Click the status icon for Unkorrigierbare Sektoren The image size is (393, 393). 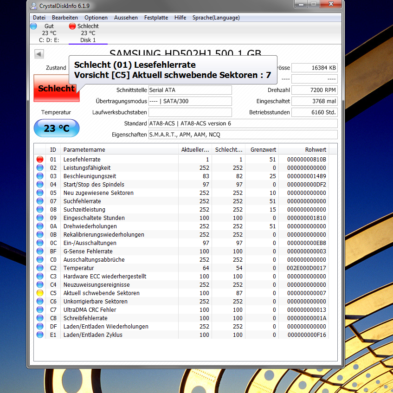pyautogui.click(x=40, y=301)
